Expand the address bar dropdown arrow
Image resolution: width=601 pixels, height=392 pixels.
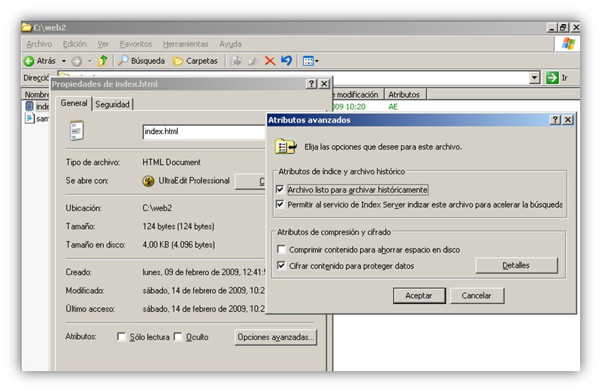[x=535, y=77]
